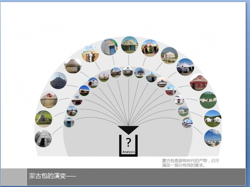Open the temple-style pagoda roof building photo
Image resolution: width=250 pixels, height=187 pixels.
tap(140, 73)
